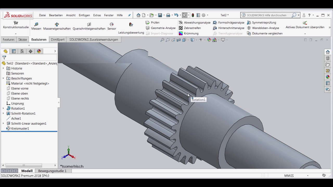Open SOLIDWORKS Resources task pane home
Viewport: 333px width, 187px height.
coord(328,52)
